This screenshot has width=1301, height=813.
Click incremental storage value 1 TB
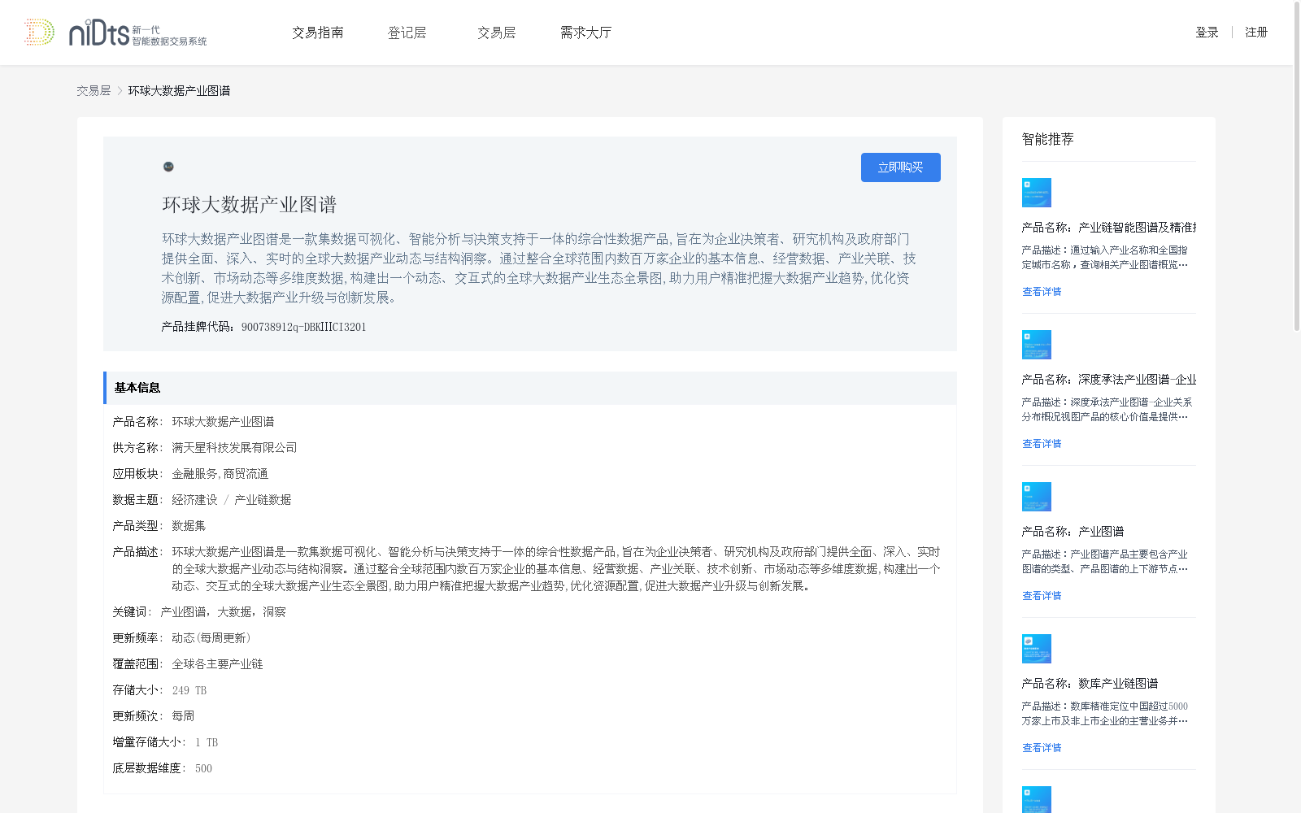point(207,742)
